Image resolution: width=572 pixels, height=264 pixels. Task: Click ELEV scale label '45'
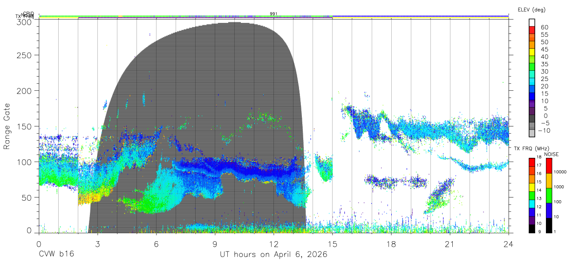[544, 49]
